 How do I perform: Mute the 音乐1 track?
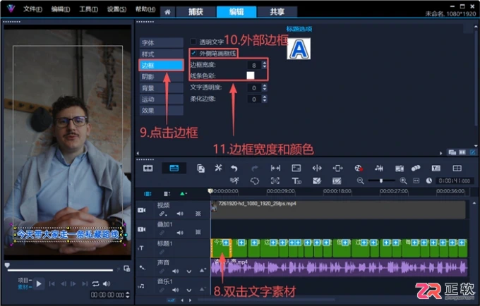coord(175,290)
